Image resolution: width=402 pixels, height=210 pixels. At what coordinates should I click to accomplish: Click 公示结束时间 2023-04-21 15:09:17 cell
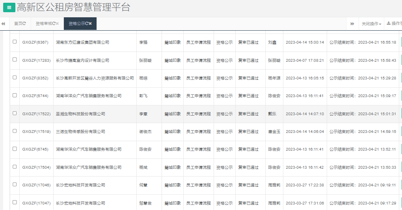(x=363, y=96)
